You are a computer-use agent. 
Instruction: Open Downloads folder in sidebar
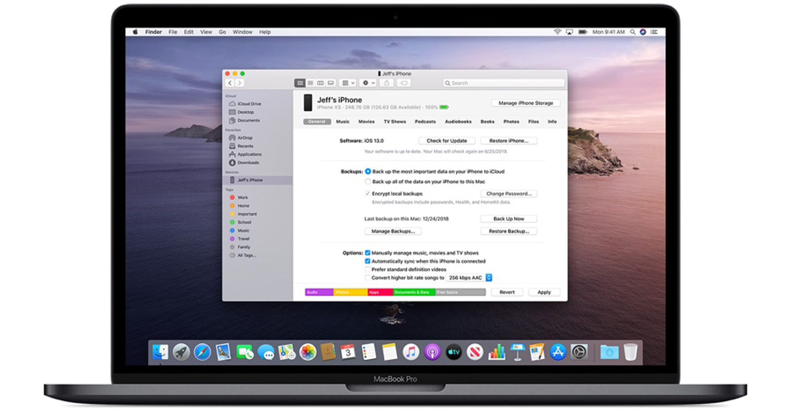click(x=244, y=163)
